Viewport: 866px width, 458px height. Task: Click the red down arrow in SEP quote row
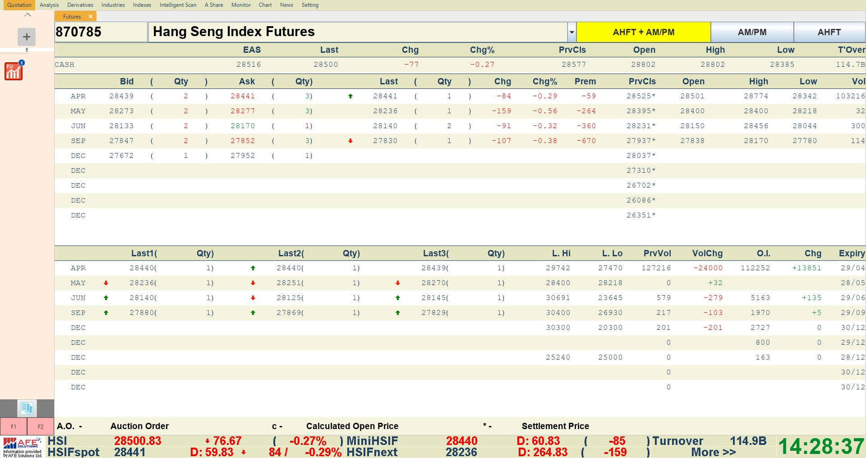[x=350, y=141]
